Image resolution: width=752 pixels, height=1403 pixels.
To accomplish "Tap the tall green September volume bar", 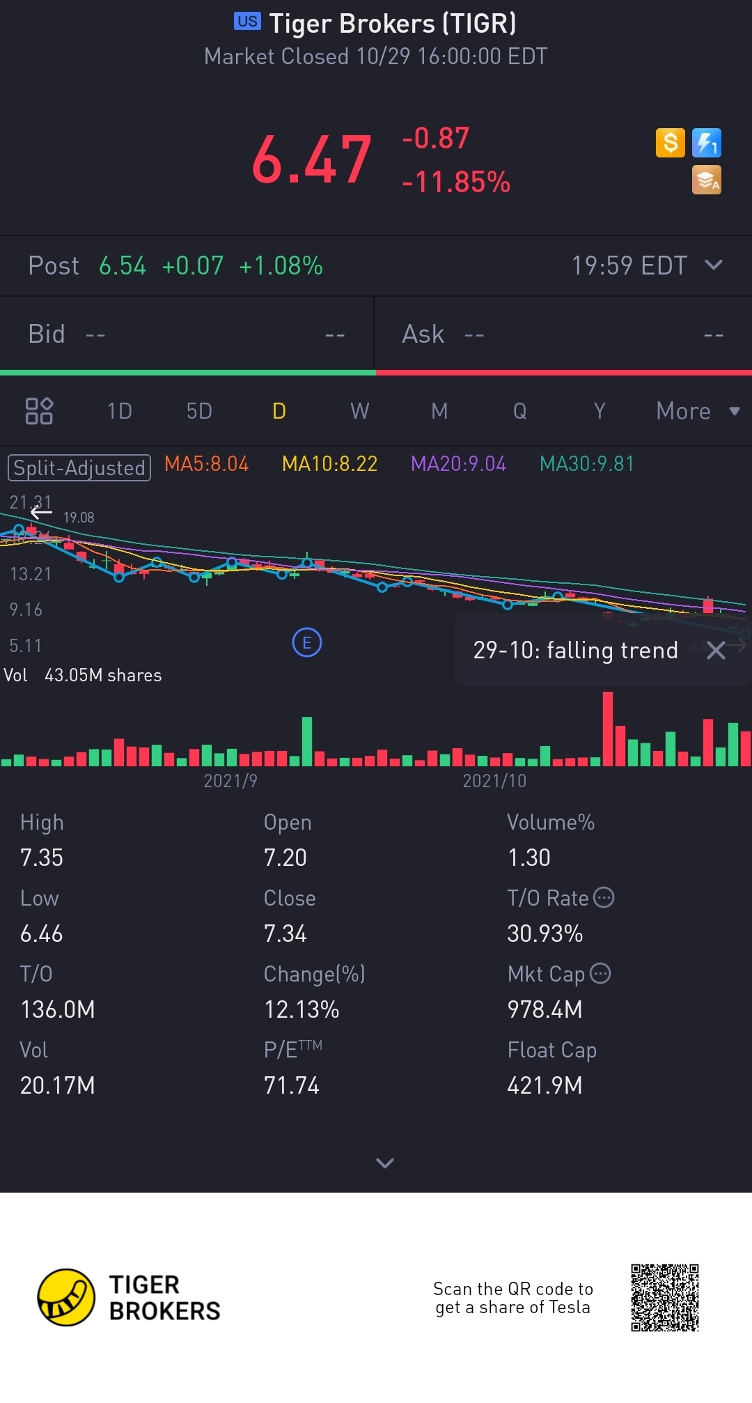I will 307,741.
